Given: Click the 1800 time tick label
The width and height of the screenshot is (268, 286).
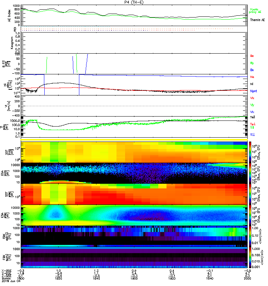Looking at the screenshot, I should click(x=21, y=278).
